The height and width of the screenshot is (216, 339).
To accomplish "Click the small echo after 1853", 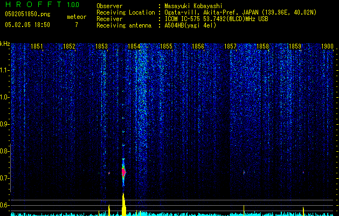I will point(109,173).
